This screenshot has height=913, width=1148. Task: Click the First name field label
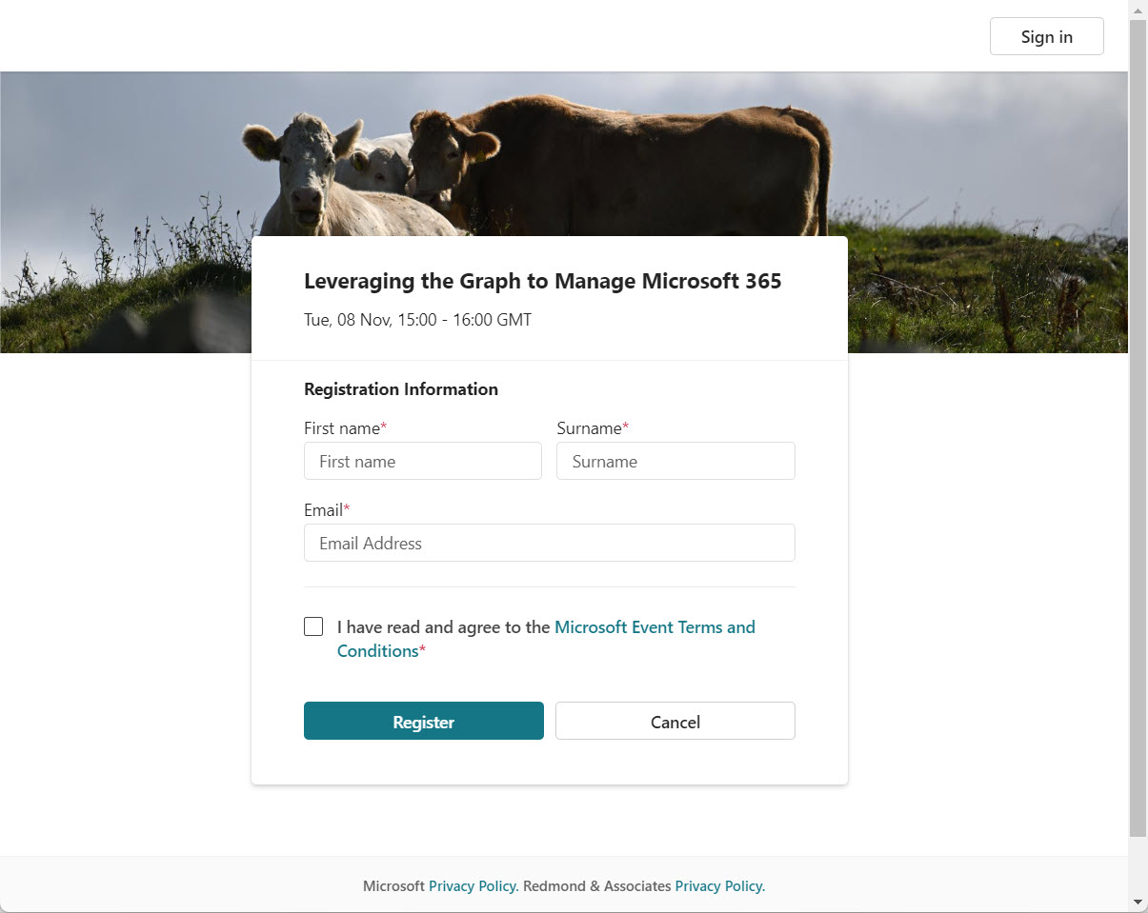click(x=339, y=428)
